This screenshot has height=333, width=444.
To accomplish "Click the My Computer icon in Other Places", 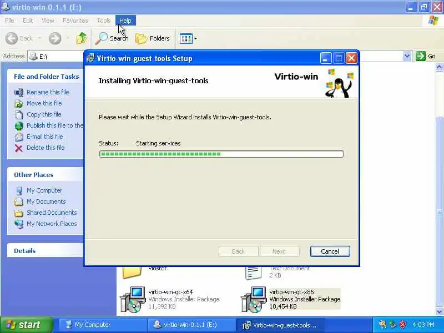I will coord(19,190).
